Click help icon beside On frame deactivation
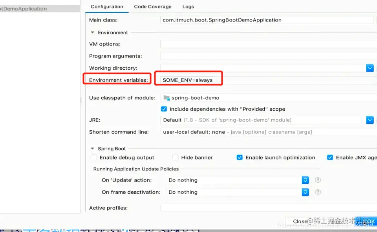 pyautogui.click(x=318, y=192)
